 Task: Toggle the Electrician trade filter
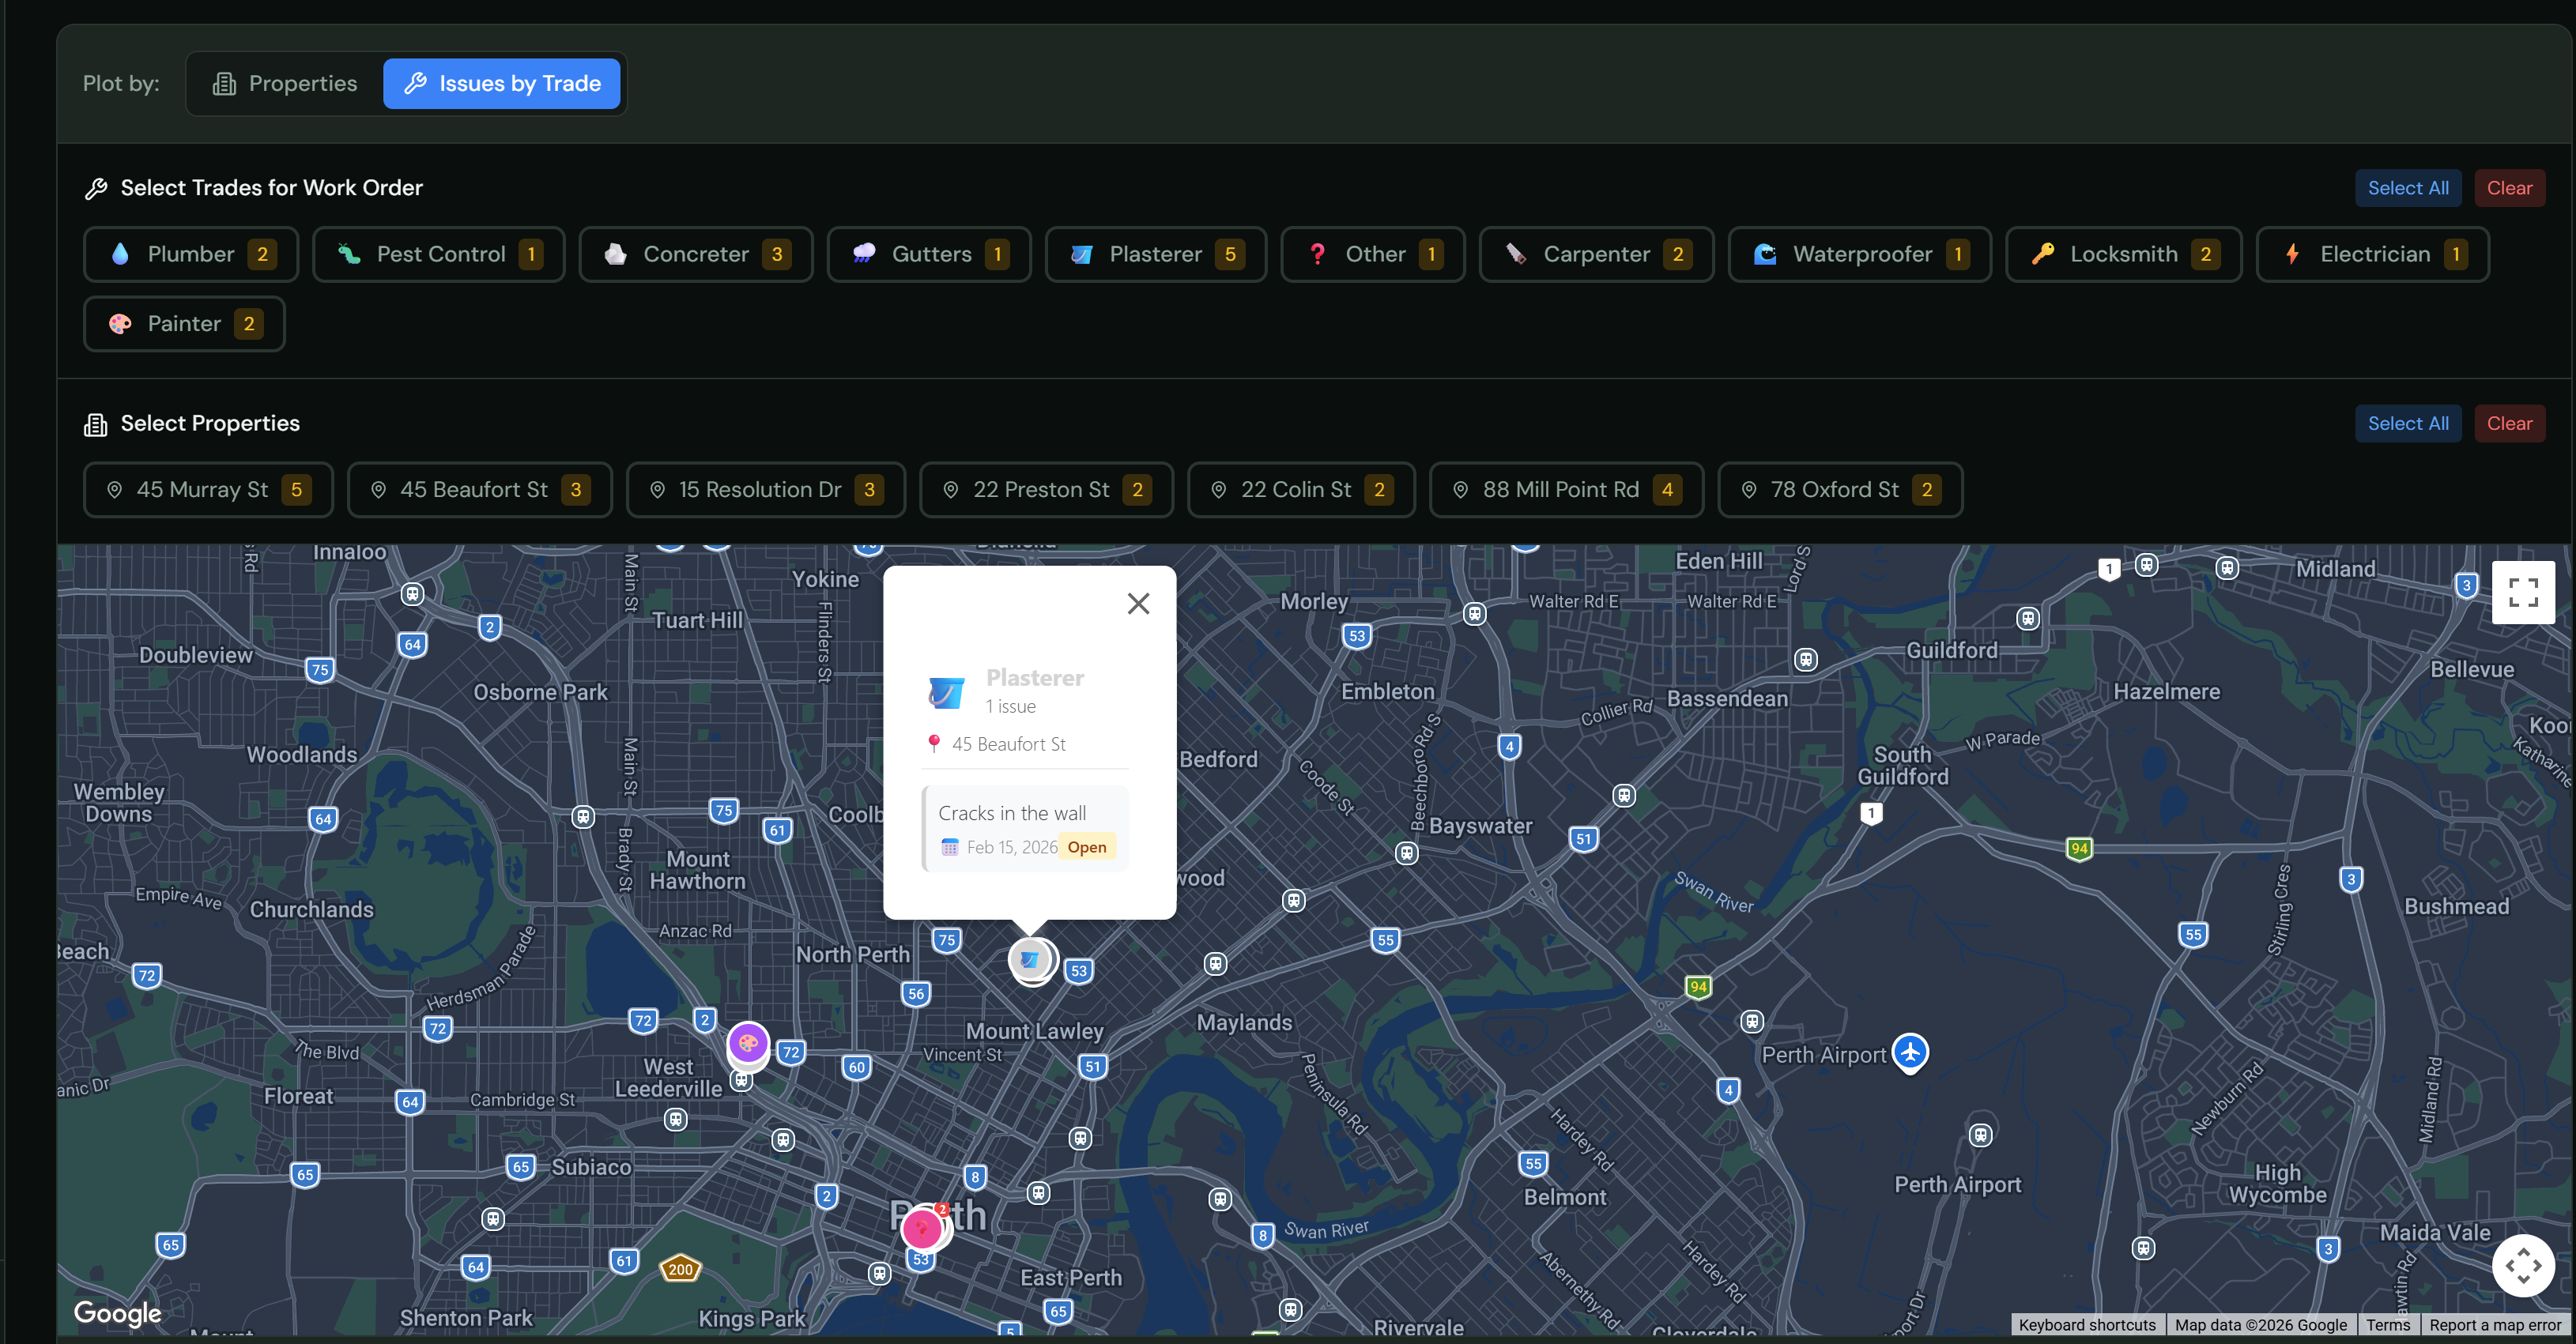[x=2373, y=254]
